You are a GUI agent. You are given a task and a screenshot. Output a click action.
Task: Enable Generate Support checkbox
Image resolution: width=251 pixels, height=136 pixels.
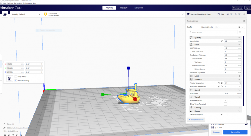tap(226, 115)
